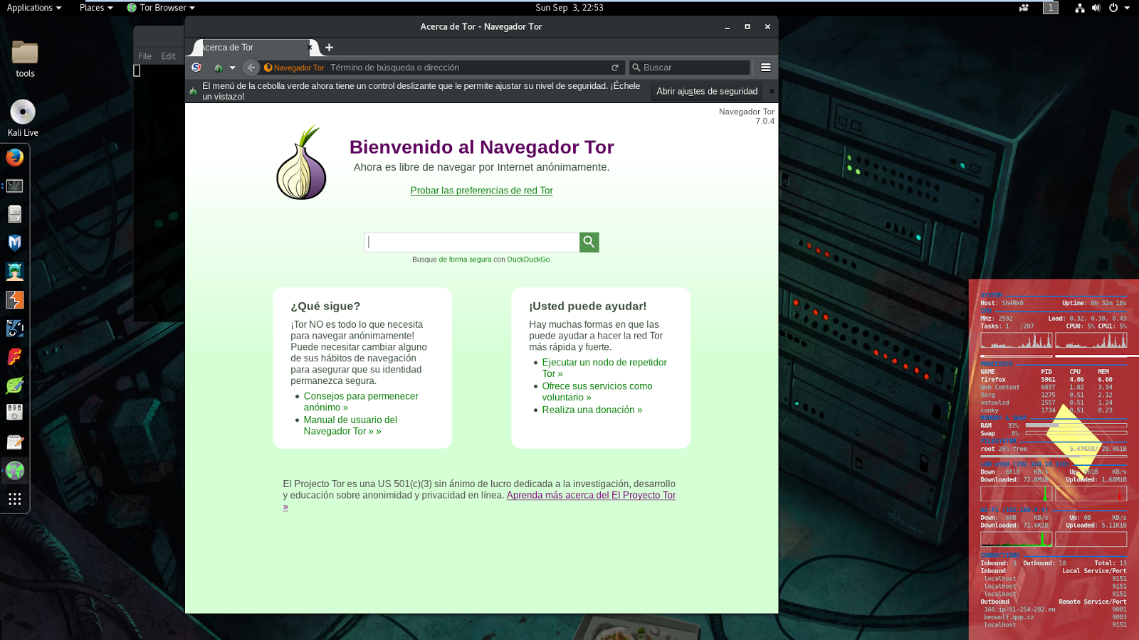Open the notepad text editor in dock
This screenshot has width=1139, height=640.
coord(15,442)
